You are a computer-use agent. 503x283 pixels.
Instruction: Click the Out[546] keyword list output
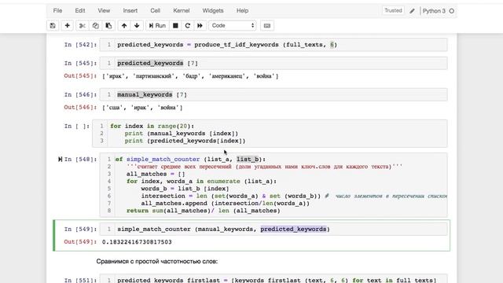tap(142, 108)
